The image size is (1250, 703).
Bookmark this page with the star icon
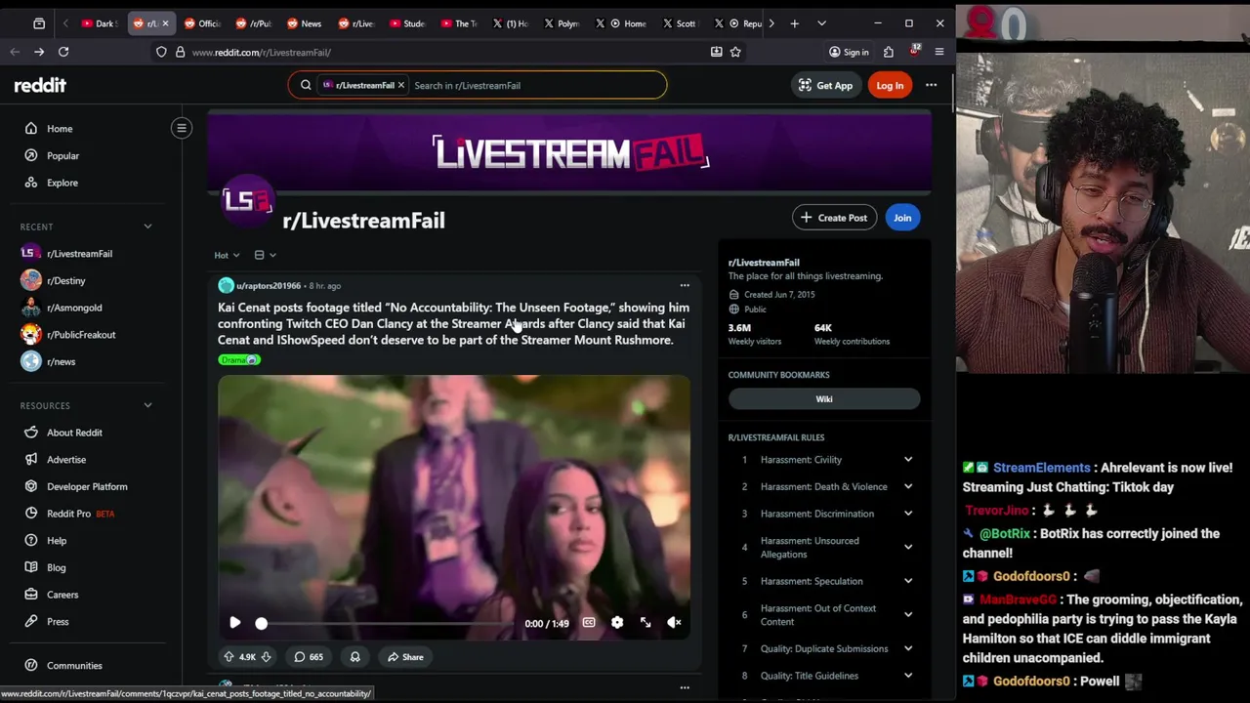pyautogui.click(x=735, y=52)
